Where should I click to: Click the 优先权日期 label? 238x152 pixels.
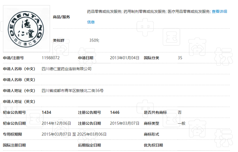(153, 145)
